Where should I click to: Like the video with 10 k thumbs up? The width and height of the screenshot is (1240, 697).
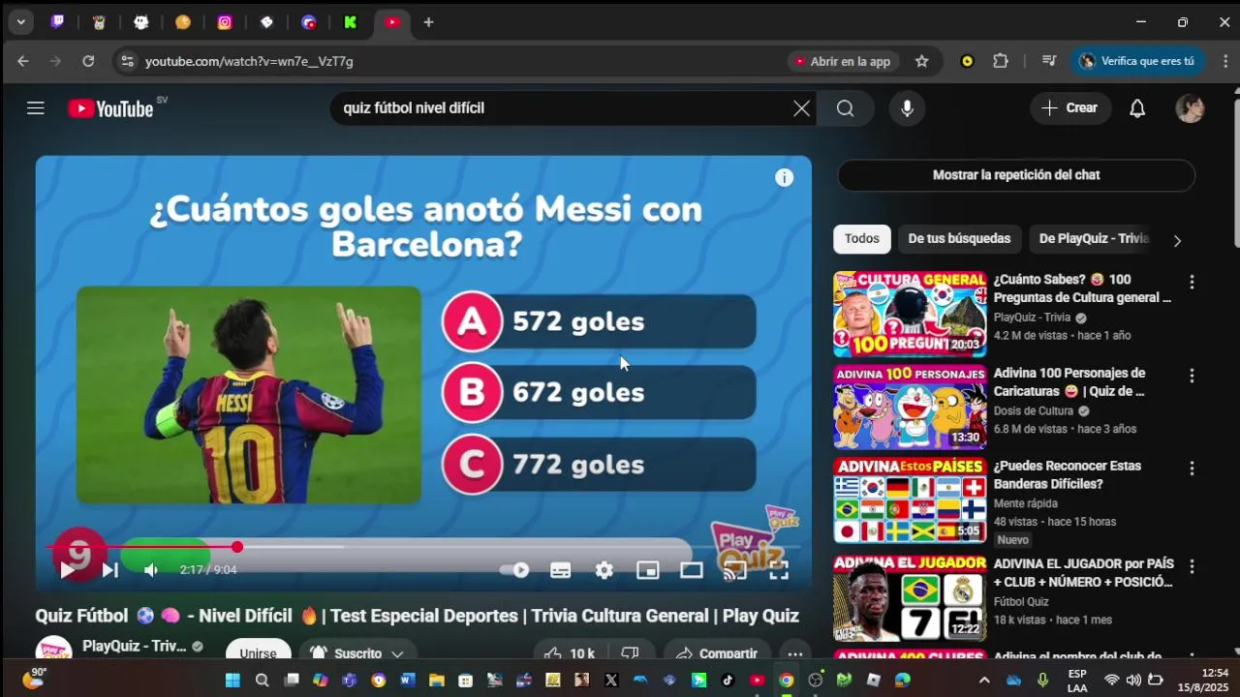pos(570,653)
